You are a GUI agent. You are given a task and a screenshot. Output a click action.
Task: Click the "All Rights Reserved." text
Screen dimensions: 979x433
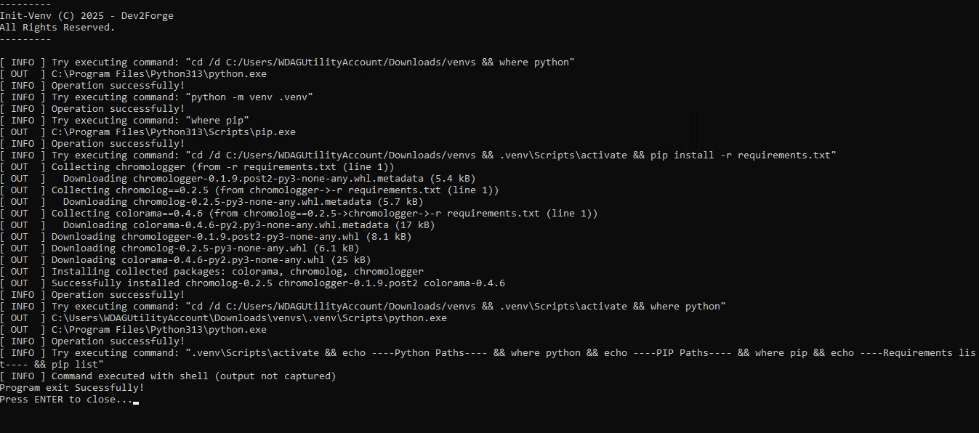pos(57,28)
